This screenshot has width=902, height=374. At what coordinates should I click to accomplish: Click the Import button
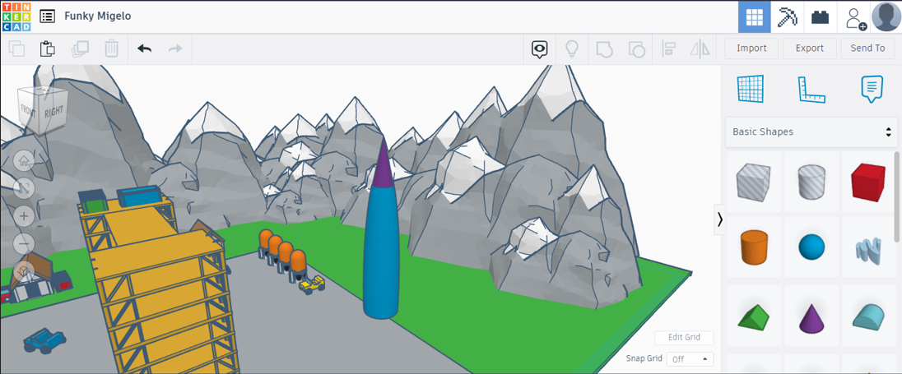click(751, 48)
